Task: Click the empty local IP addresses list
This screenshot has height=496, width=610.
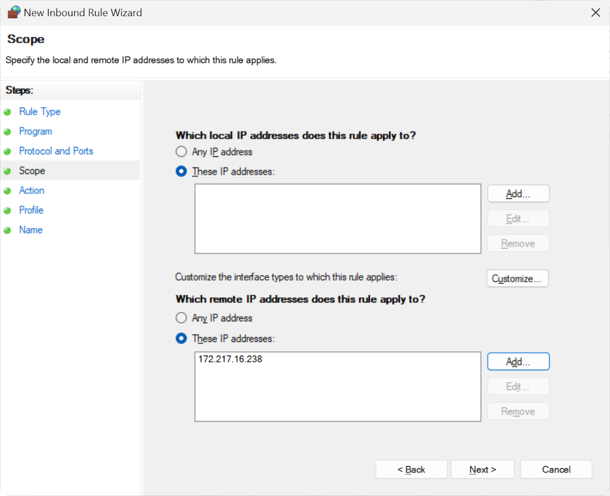Action: coord(337,219)
